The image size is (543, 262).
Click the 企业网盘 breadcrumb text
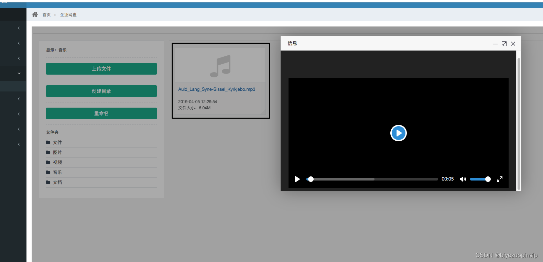(68, 15)
